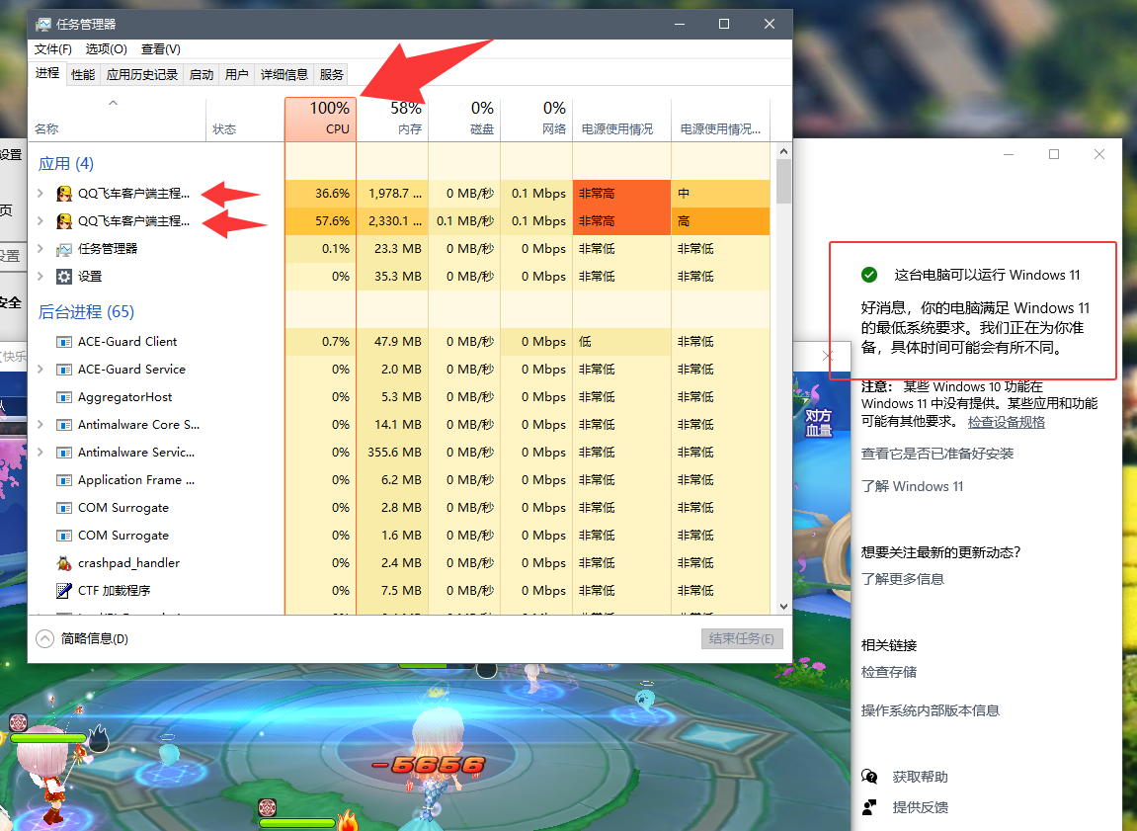Select the crashpad_handler process icon
Viewport: 1137px width, 831px height.
click(64, 562)
